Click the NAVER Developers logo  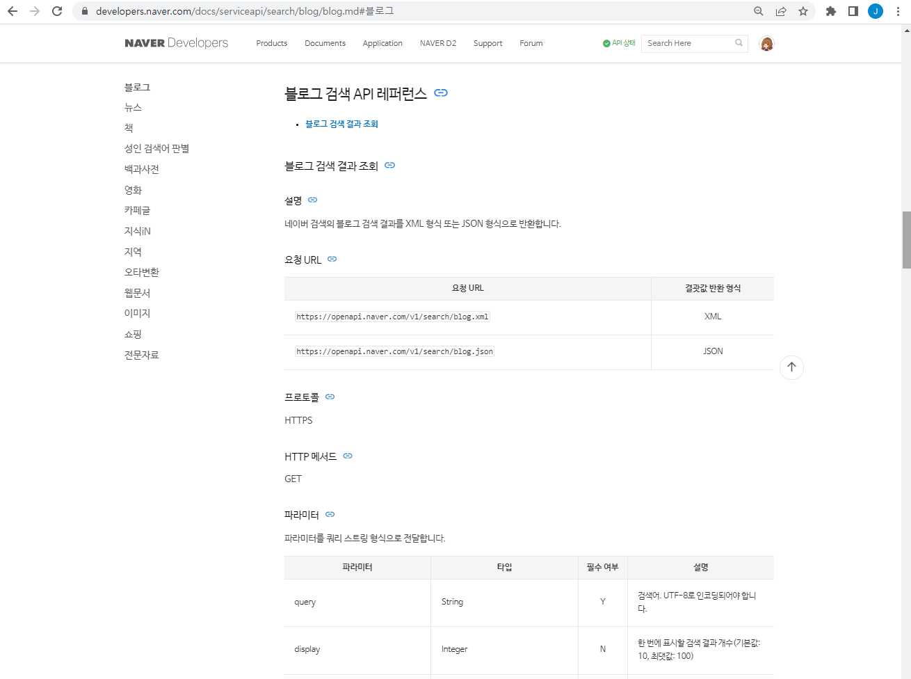pos(177,43)
